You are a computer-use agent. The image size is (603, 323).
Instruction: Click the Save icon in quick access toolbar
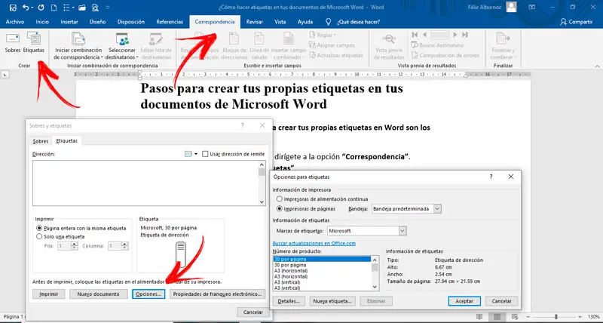(13, 7)
